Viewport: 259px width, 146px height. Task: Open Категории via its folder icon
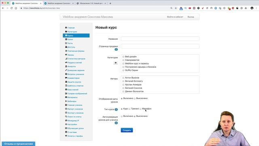pyautogui.click(x=66, y=32)
